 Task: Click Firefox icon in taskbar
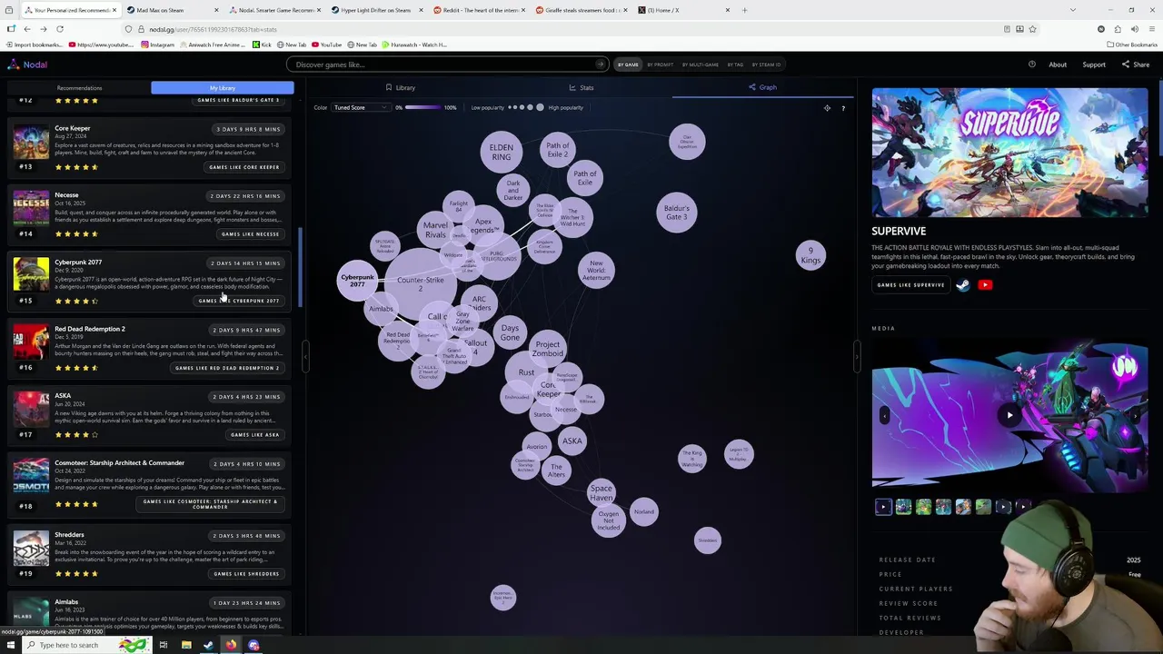[x=231, y=645]
